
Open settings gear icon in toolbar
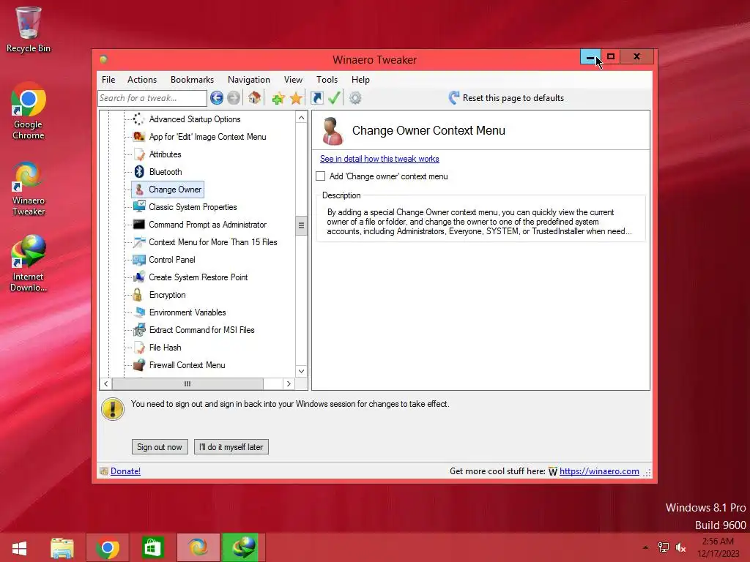[x=355, y=98]
